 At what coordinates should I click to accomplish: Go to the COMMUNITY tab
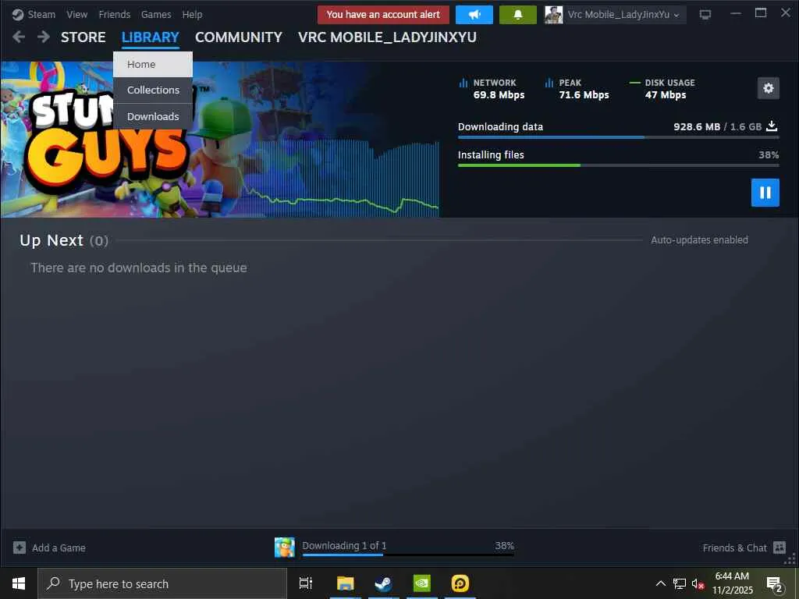pyautogui.click(x=239, y=37)
